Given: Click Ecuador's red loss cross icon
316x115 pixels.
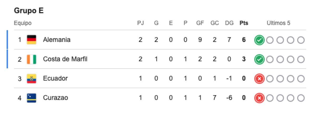Looking at the screenshot, I should pyautogui.click(x=259, y=79).
